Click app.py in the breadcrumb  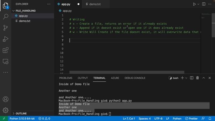click(67, 11)
